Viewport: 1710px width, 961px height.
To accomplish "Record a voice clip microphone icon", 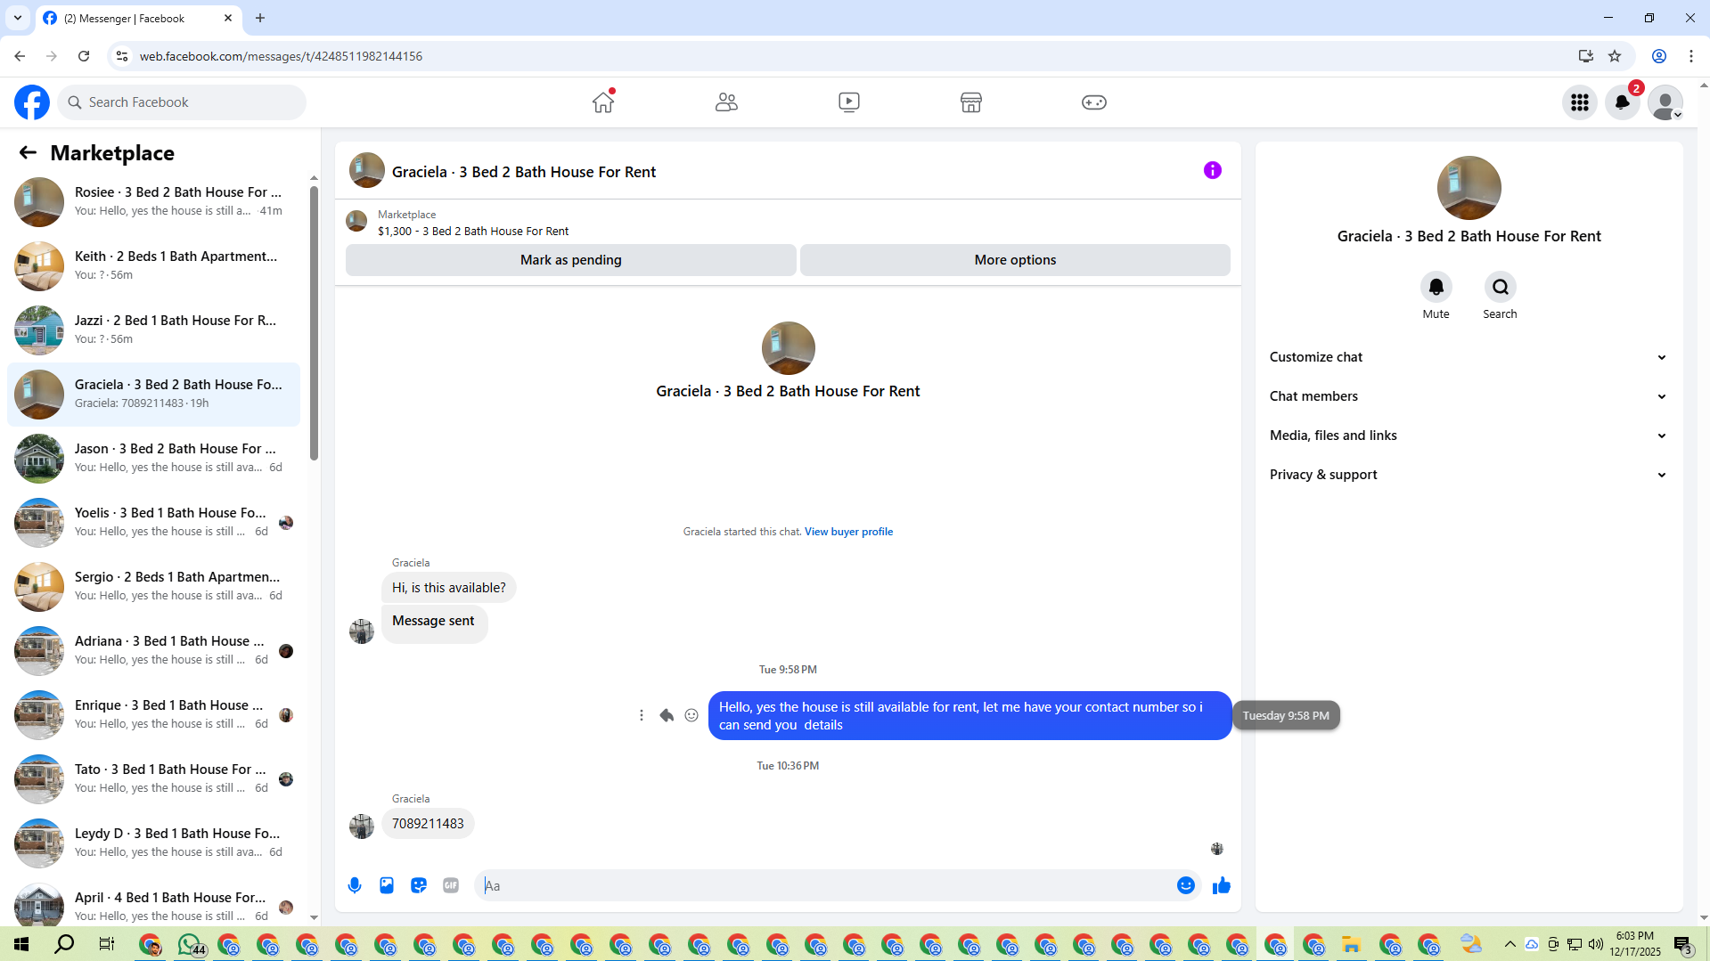I will pyautogui.click(x=355, y=885).
